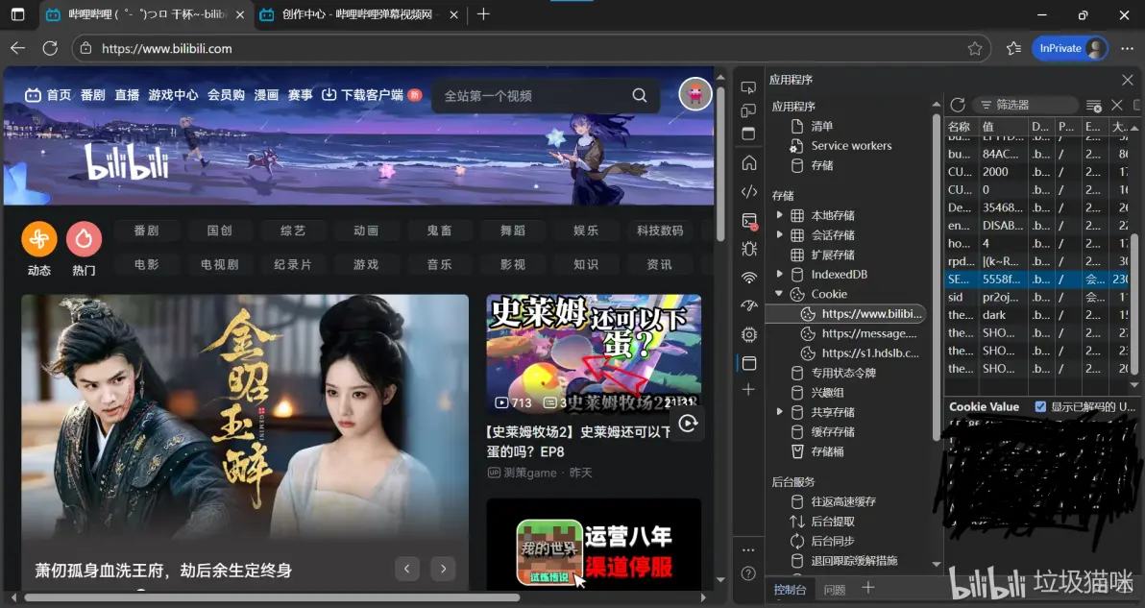Add a drawer tool tab with plus
This screenshot has height=608, width=1145.
point(868,588)
